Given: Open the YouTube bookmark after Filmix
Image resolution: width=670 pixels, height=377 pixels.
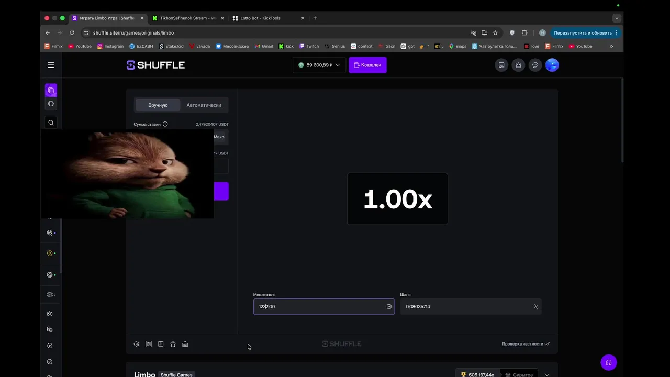Looking at the screenshot, I should (80, 46).
